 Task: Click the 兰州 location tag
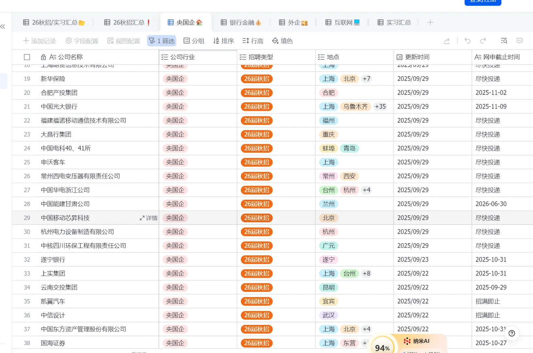point(329,204)
